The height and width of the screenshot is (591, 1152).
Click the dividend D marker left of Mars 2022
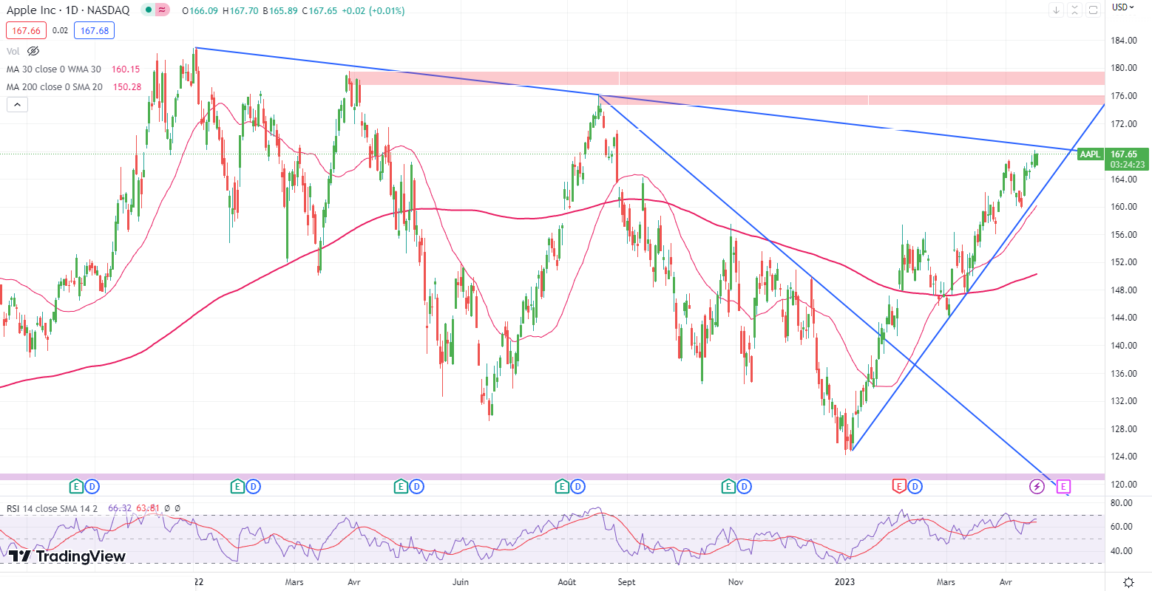point(253,486)
